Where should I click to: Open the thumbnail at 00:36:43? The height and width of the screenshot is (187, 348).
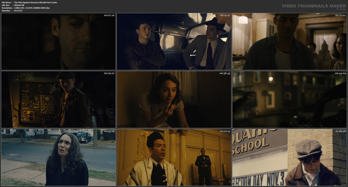pos(174,99)
